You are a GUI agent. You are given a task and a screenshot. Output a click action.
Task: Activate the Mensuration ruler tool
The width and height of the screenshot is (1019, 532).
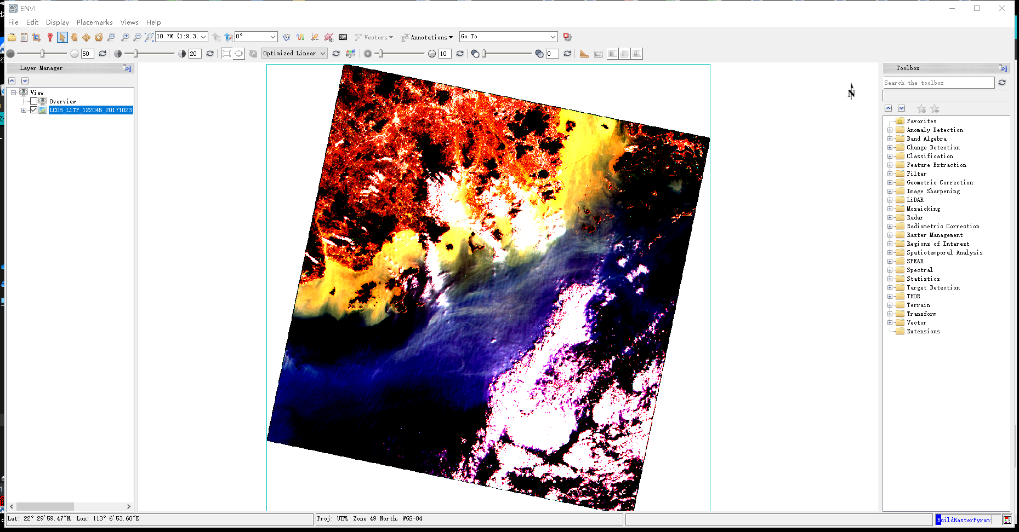[584, 53]
